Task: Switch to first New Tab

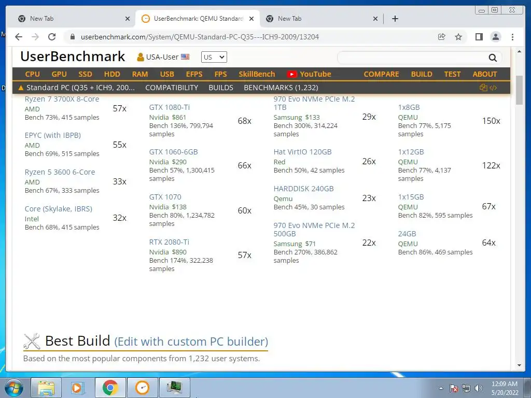Action: (x=73, y=19)
